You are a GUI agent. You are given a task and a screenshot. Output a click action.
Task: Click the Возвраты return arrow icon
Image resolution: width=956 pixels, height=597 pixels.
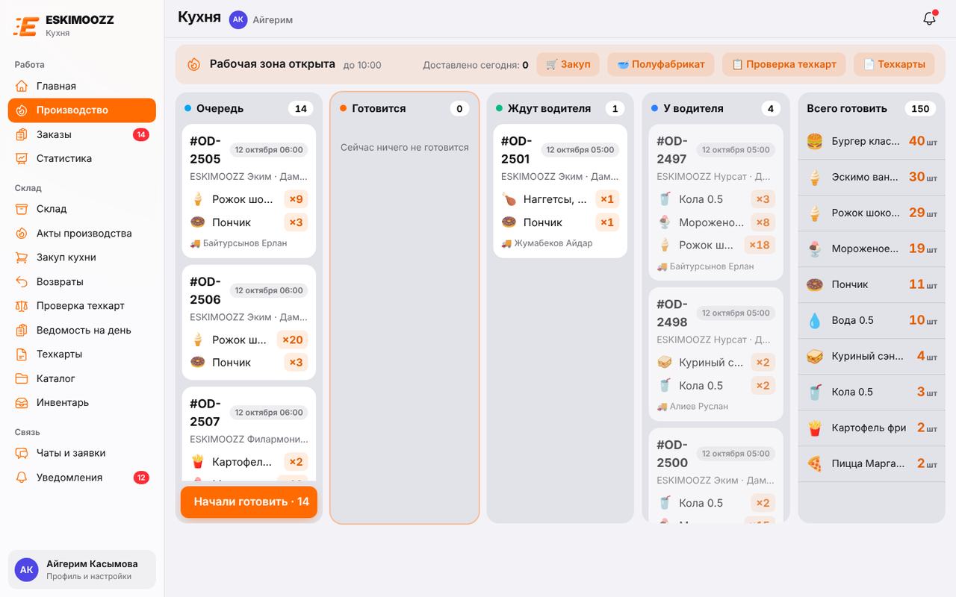click(22, 281)
